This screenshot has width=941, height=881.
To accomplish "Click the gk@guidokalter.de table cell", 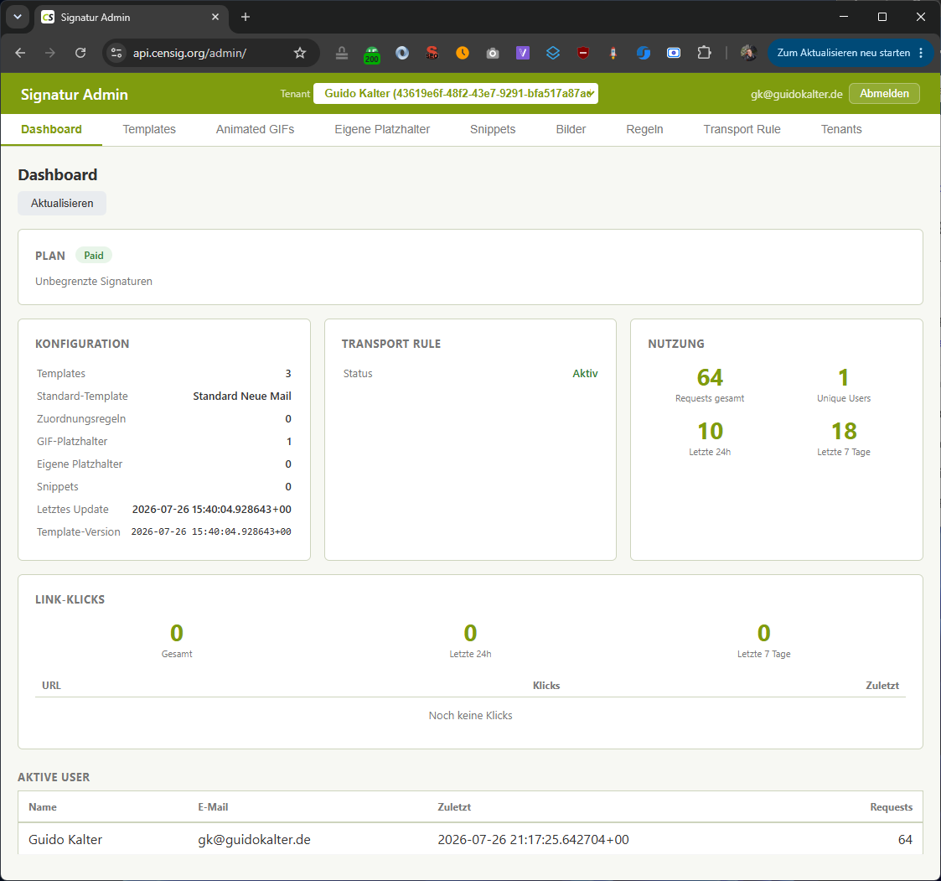I will (x=255, y=840).
